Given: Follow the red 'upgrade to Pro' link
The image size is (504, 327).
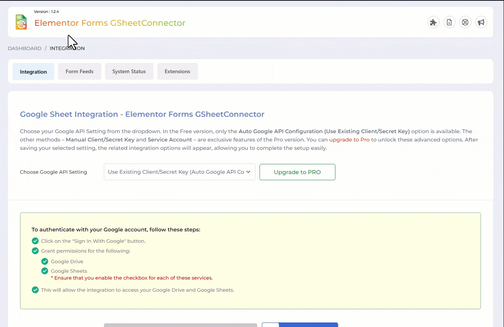Looking at the screenshot, I should (x=349, y=140).
